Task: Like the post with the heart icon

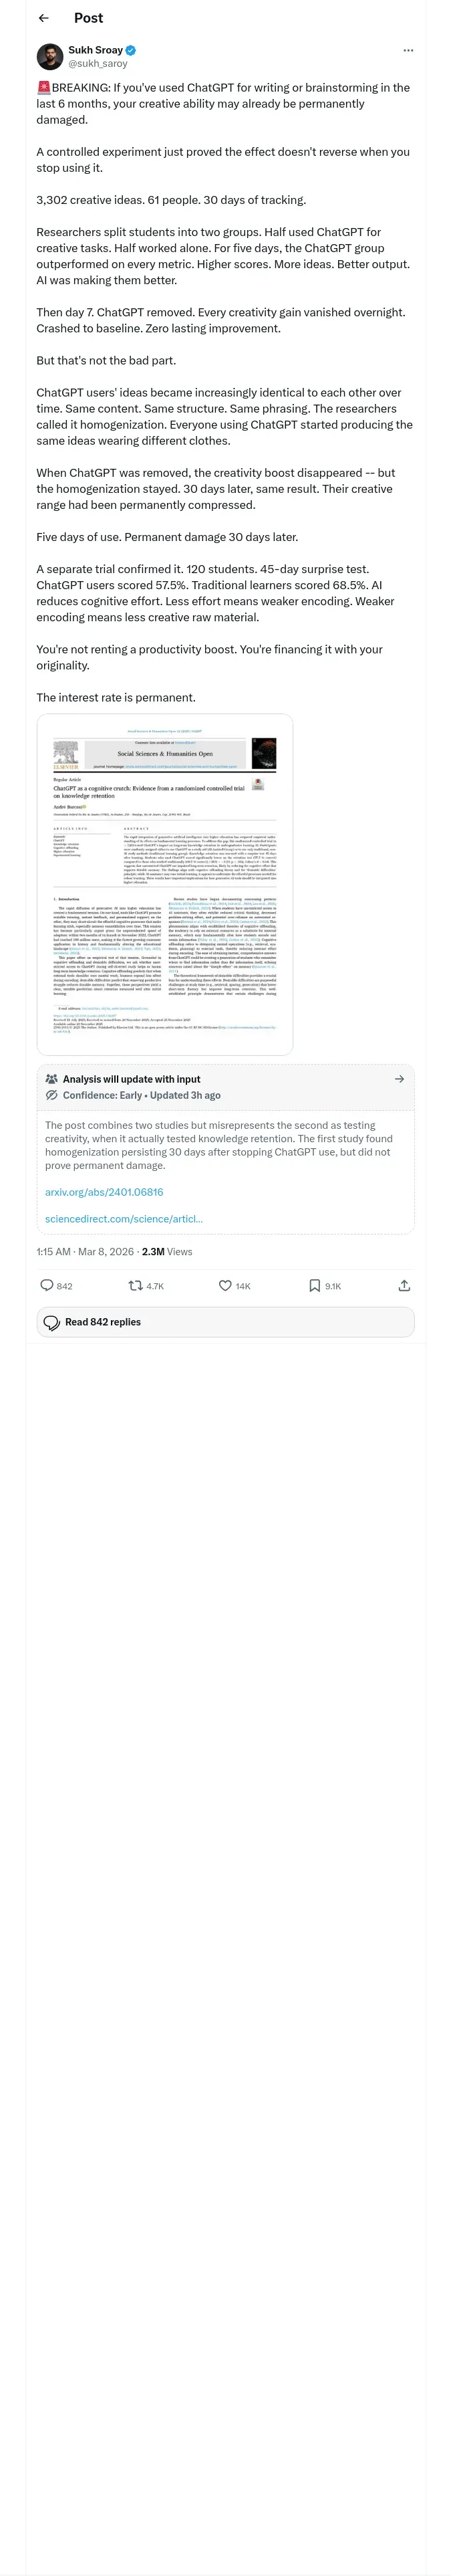Action: pos(225,1286)
